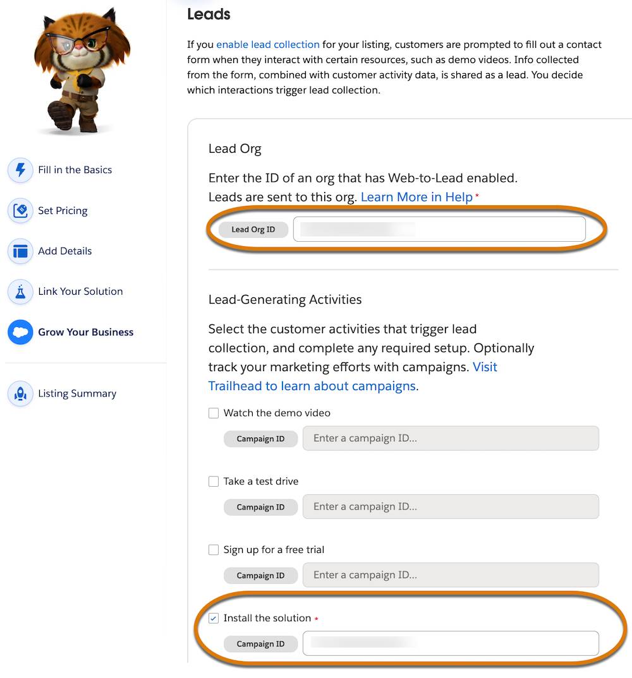The width and height of the screenshot is (632, 678).
Task: Select the Campaign ID field for Install the solution
Action: tap(450, 643)
